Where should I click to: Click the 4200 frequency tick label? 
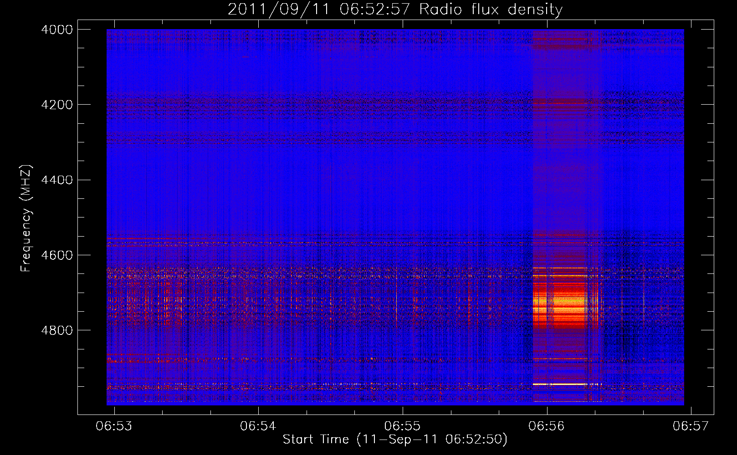57,105
